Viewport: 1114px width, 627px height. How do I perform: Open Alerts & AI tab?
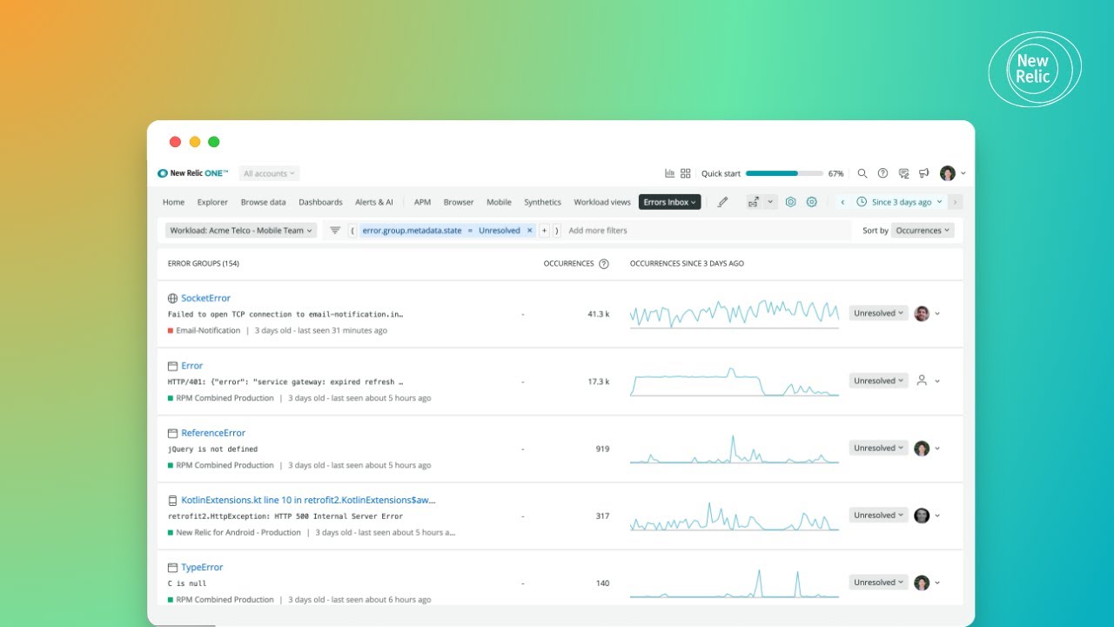point(374,202)
